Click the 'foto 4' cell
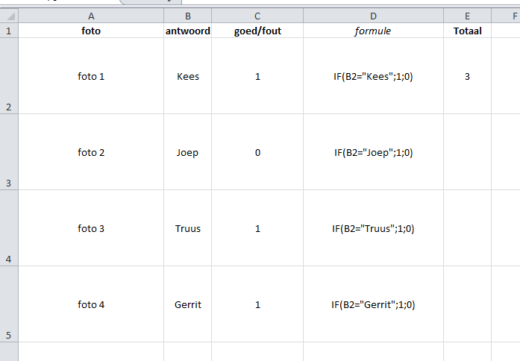This screenshot has height=361, width=520. click(91, 304)
